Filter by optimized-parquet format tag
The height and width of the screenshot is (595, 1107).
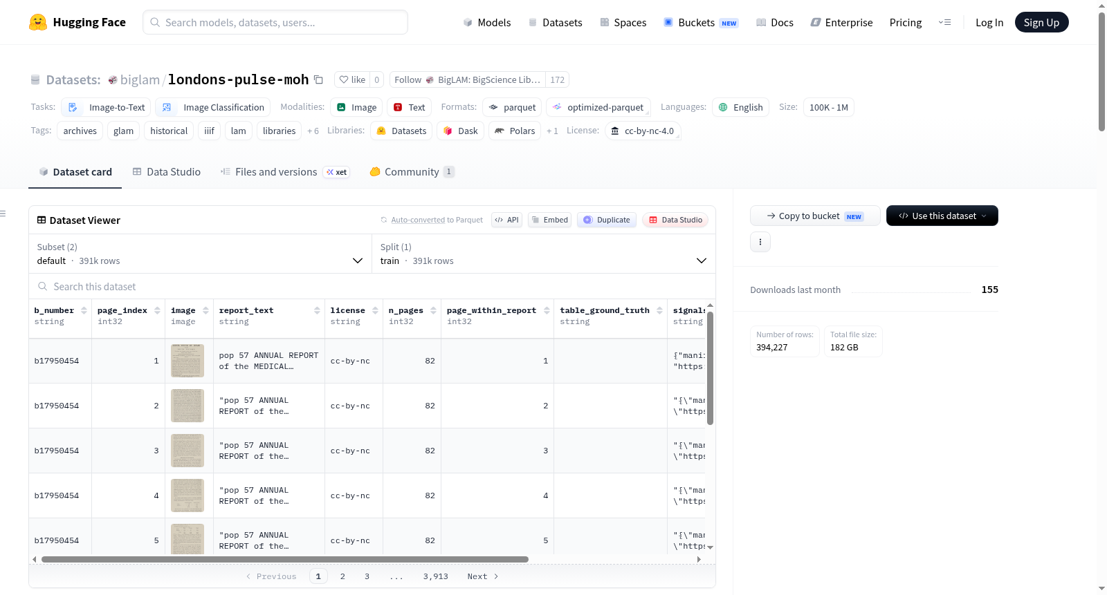(x=598, y=107)
